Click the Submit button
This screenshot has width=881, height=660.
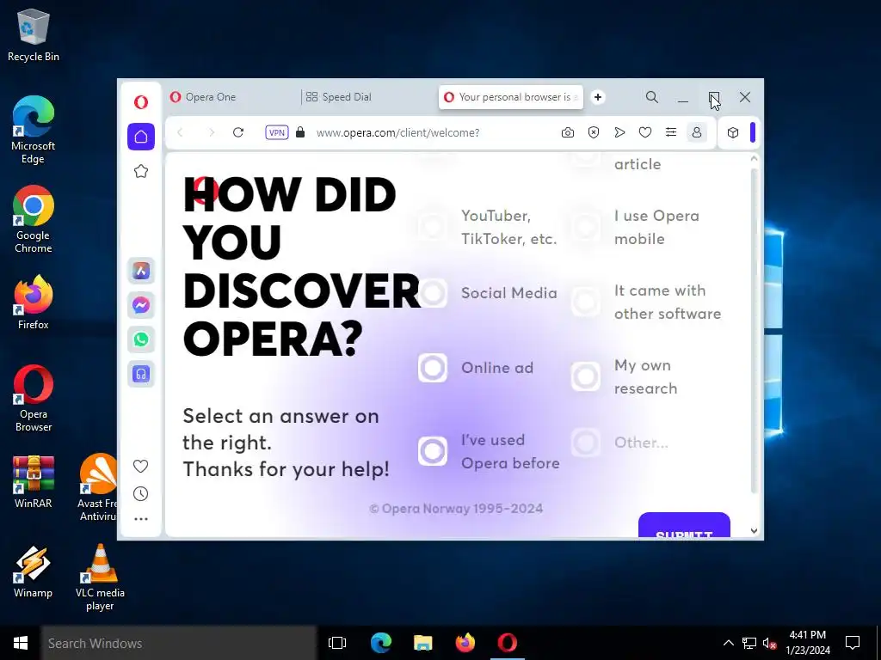pyautogui.click(x=684, y=525)
